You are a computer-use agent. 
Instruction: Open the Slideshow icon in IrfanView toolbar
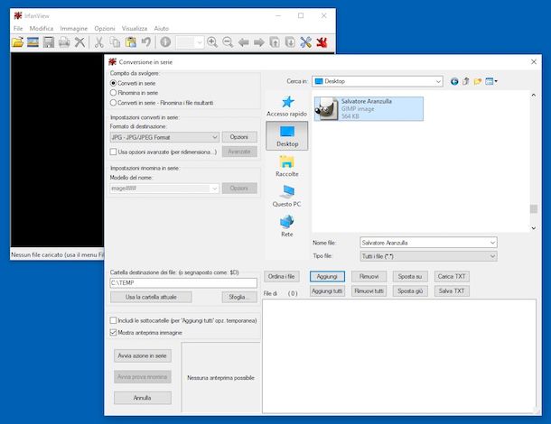pos(33,42)
